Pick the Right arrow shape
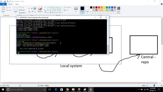Screen dimensions: 163x92 [55, 10]
